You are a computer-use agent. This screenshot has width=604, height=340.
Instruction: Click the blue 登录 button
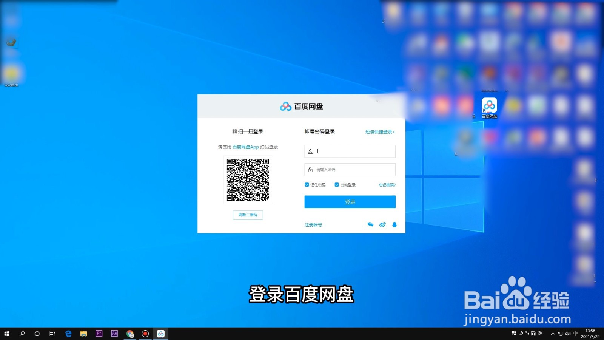[x=350, y=202]
